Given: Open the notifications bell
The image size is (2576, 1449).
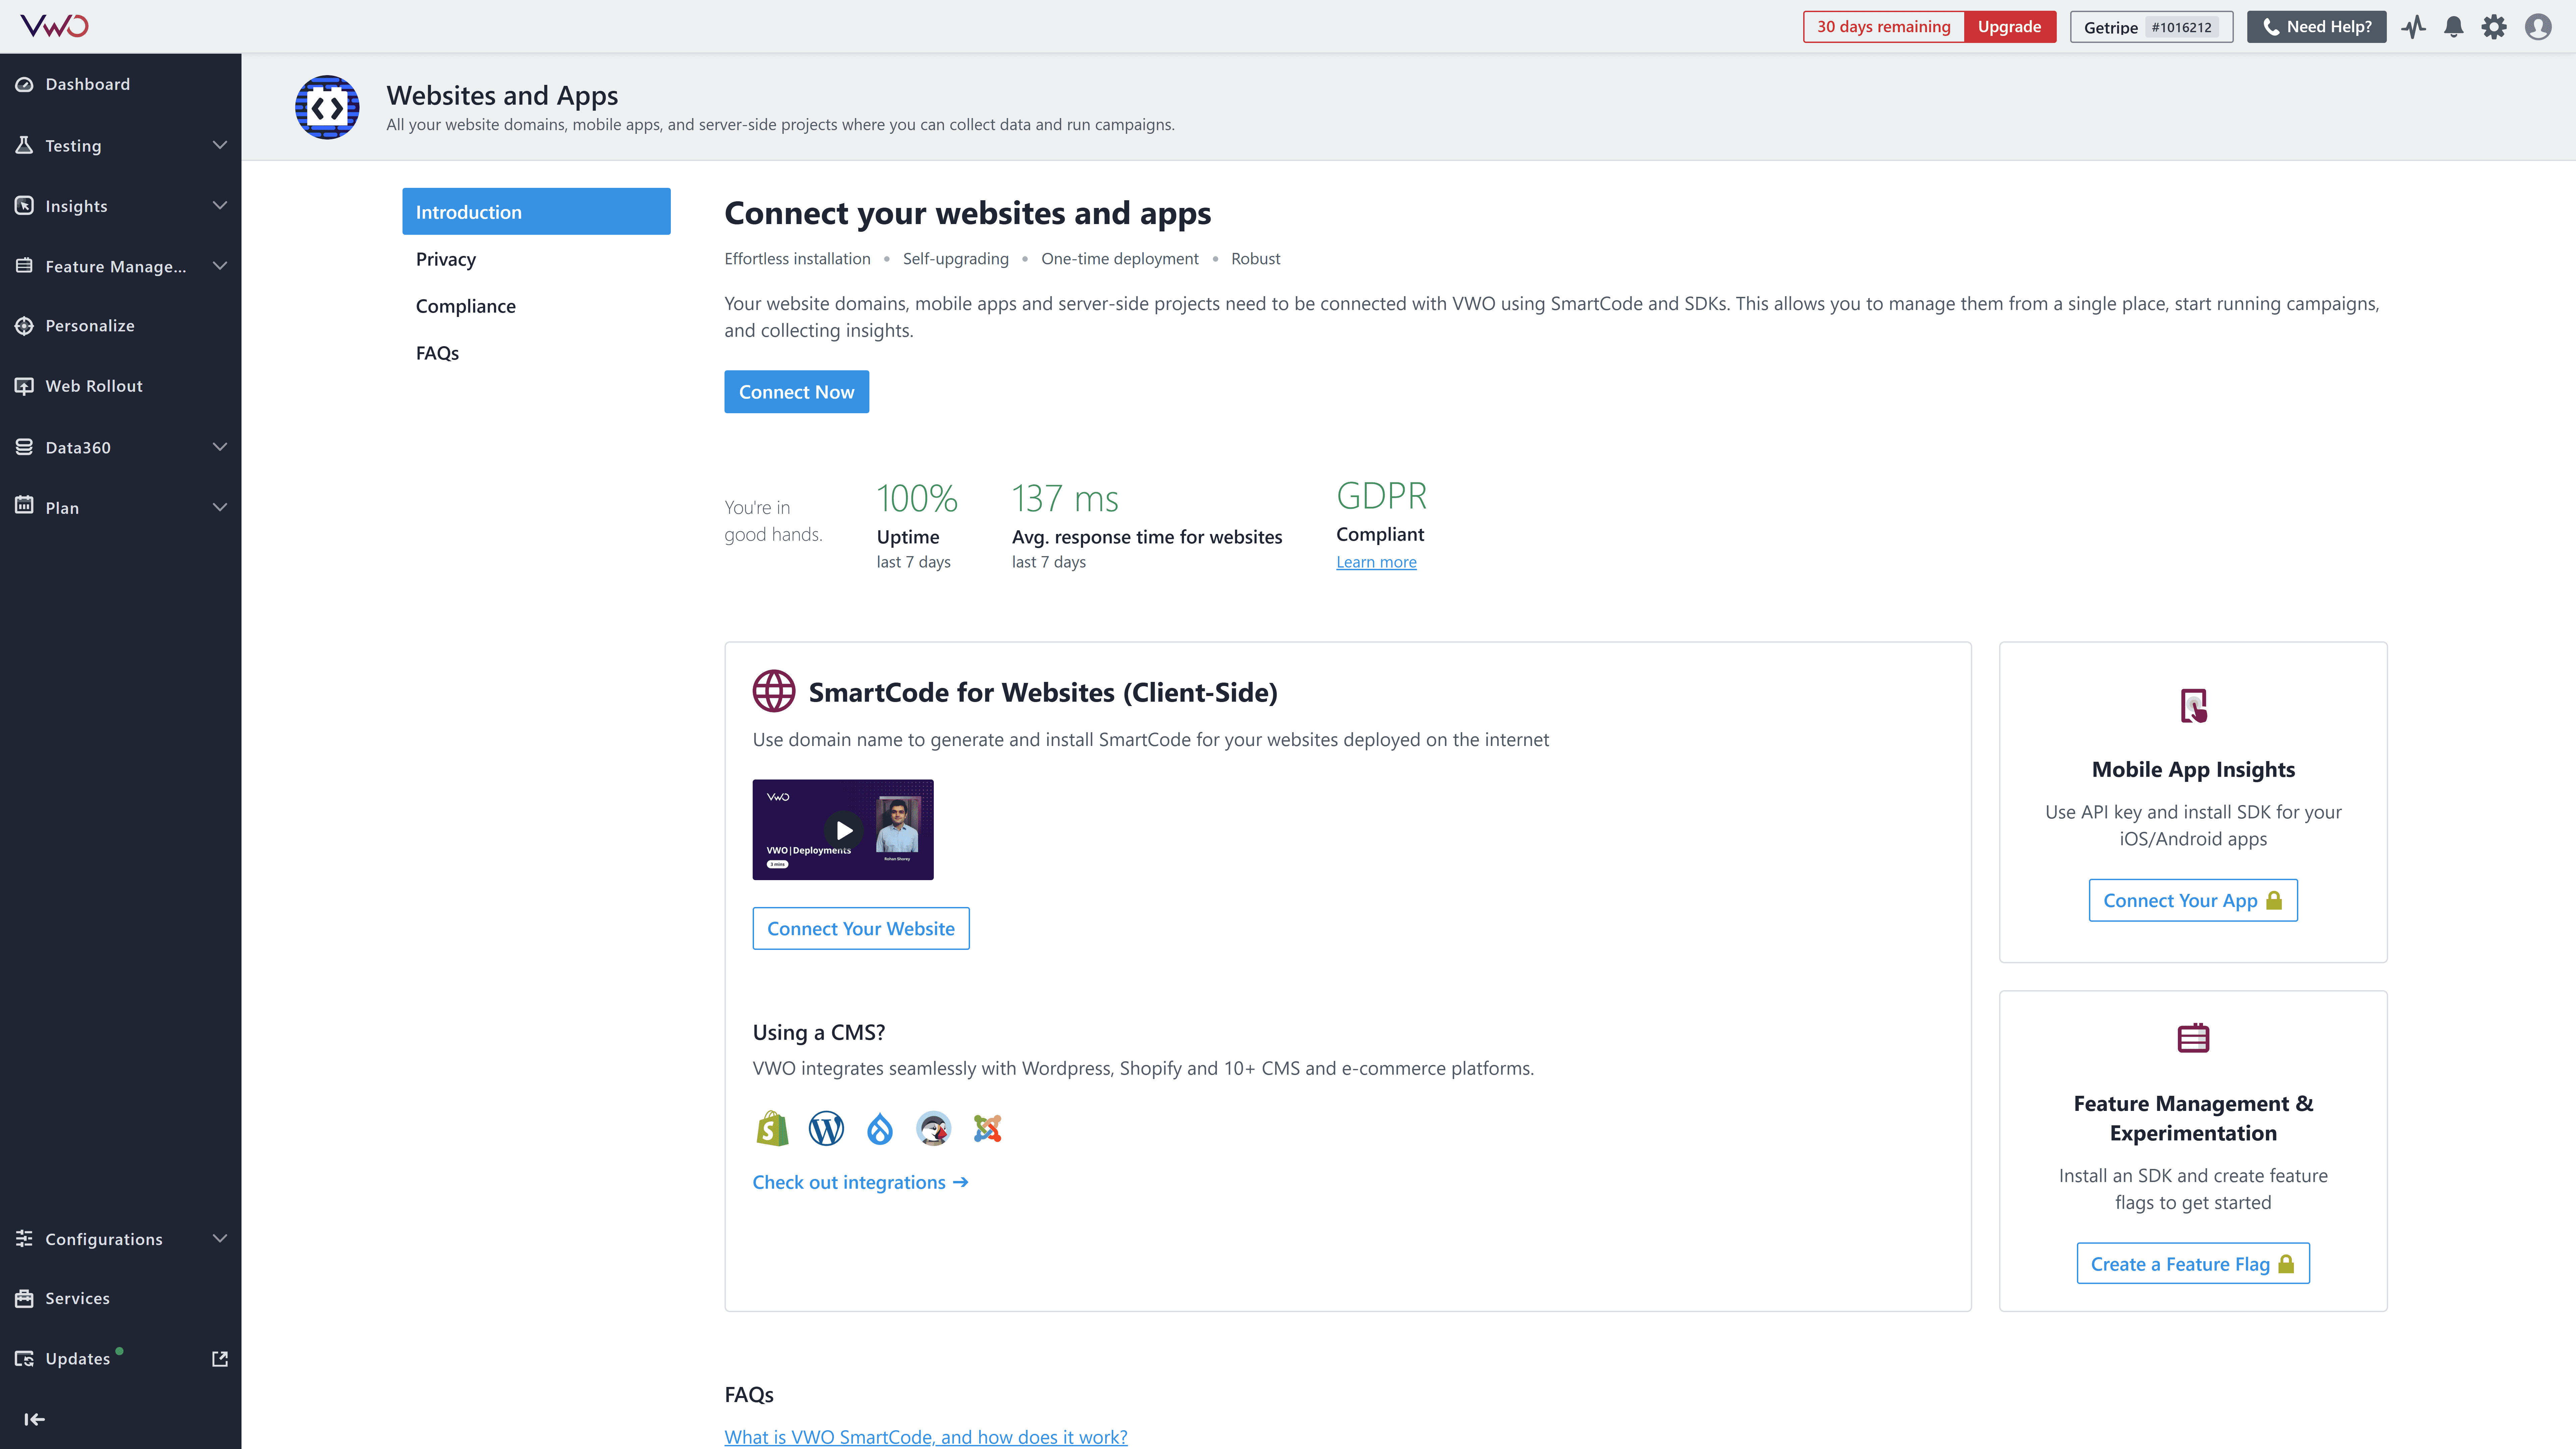Looking at the screenshot, I should 2454,27.
